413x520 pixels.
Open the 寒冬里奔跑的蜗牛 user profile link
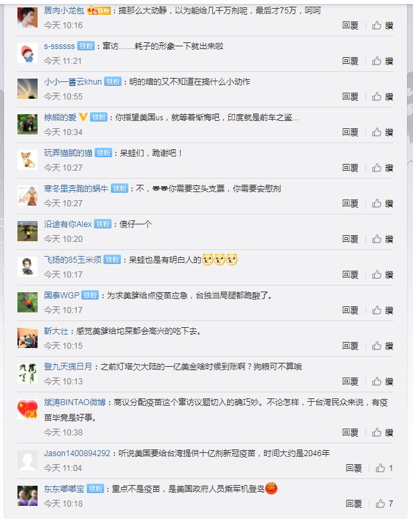77,189
